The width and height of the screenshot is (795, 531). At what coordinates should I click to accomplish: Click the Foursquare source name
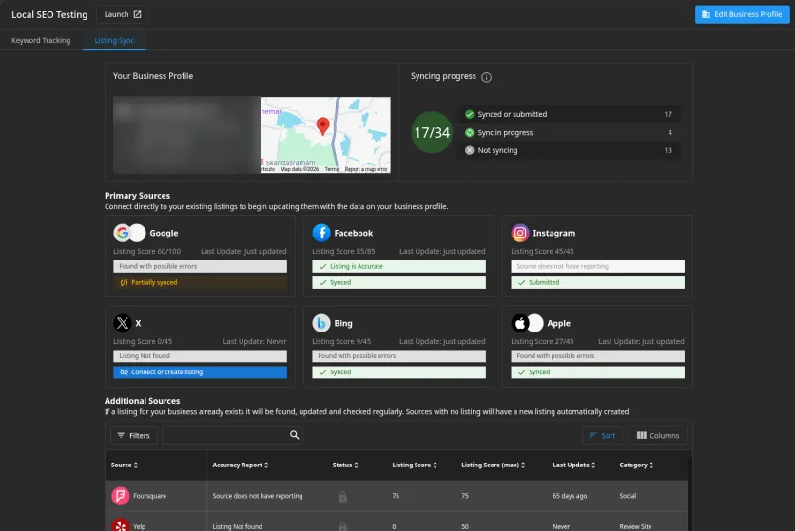(x=149, y=496)
